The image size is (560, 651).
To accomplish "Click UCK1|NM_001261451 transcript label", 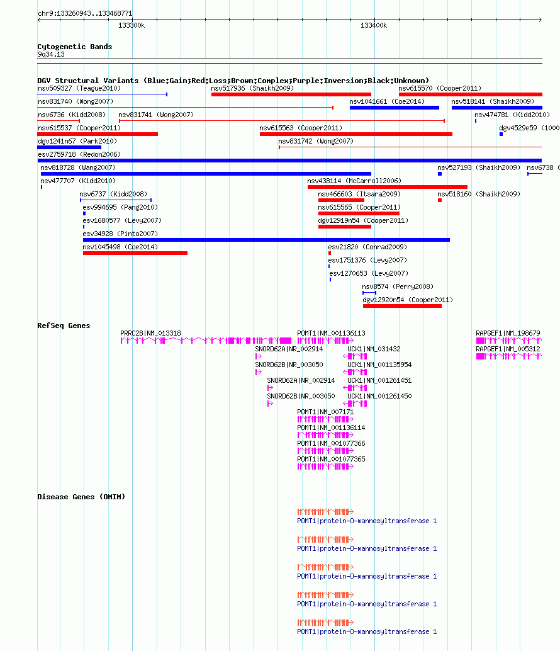I will [379, 381].
